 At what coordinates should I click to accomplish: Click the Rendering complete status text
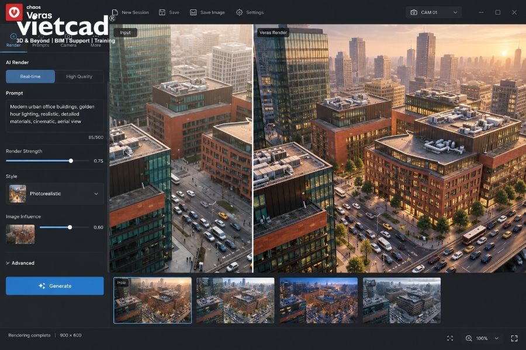point(30,335)
